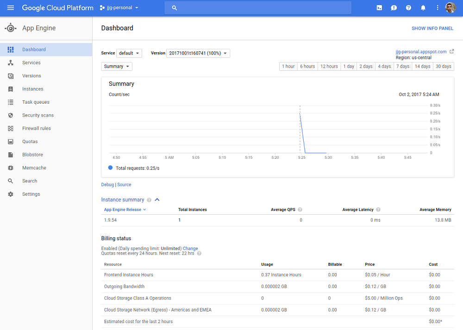Open the Summary chart type dropdown
The height and width of the screenshot is (330, 463).
(x=116, y=66)
